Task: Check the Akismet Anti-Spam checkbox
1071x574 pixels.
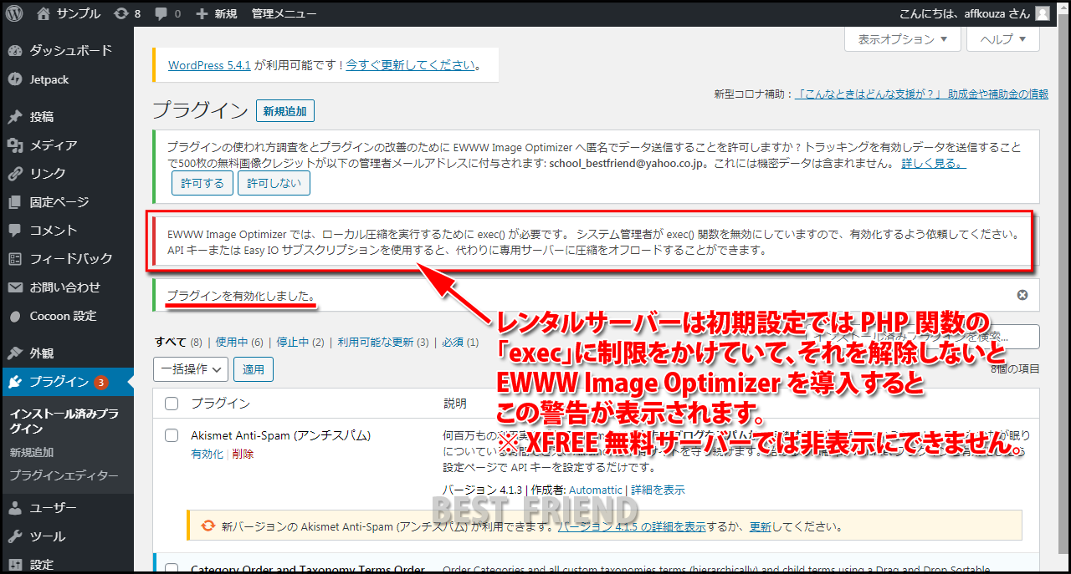Action: click(x=172, y=435)
